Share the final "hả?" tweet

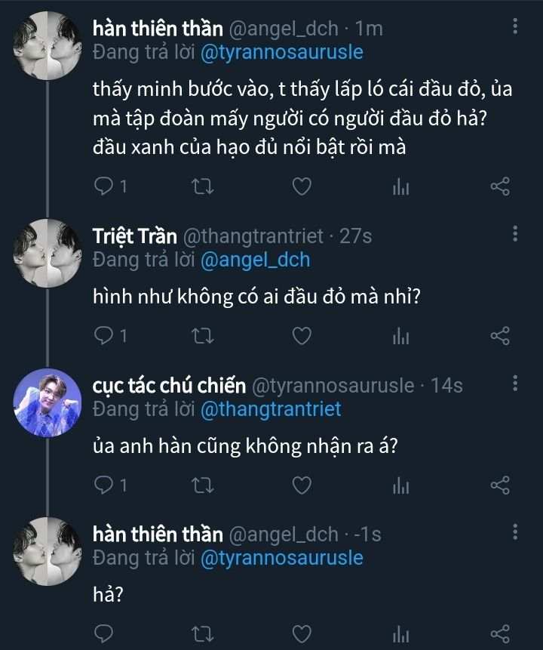(x=500, y=633)
